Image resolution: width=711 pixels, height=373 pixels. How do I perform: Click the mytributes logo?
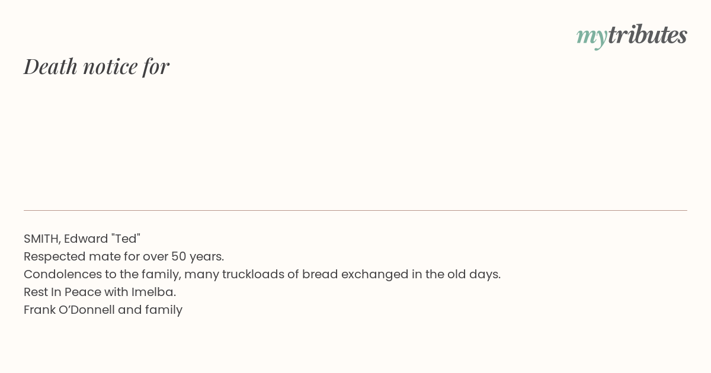632,36
